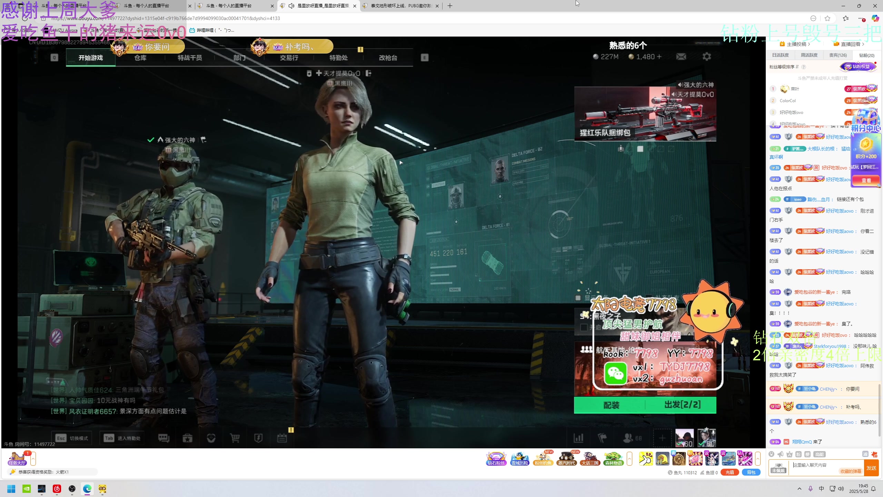Click the 梗 meme chat icon

point(807,454)
